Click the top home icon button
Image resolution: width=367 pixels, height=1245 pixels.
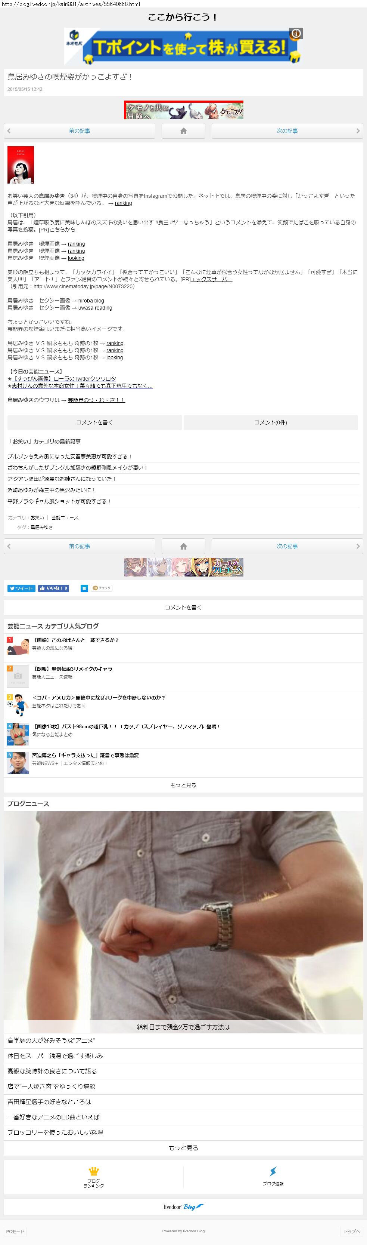[184, 131]
